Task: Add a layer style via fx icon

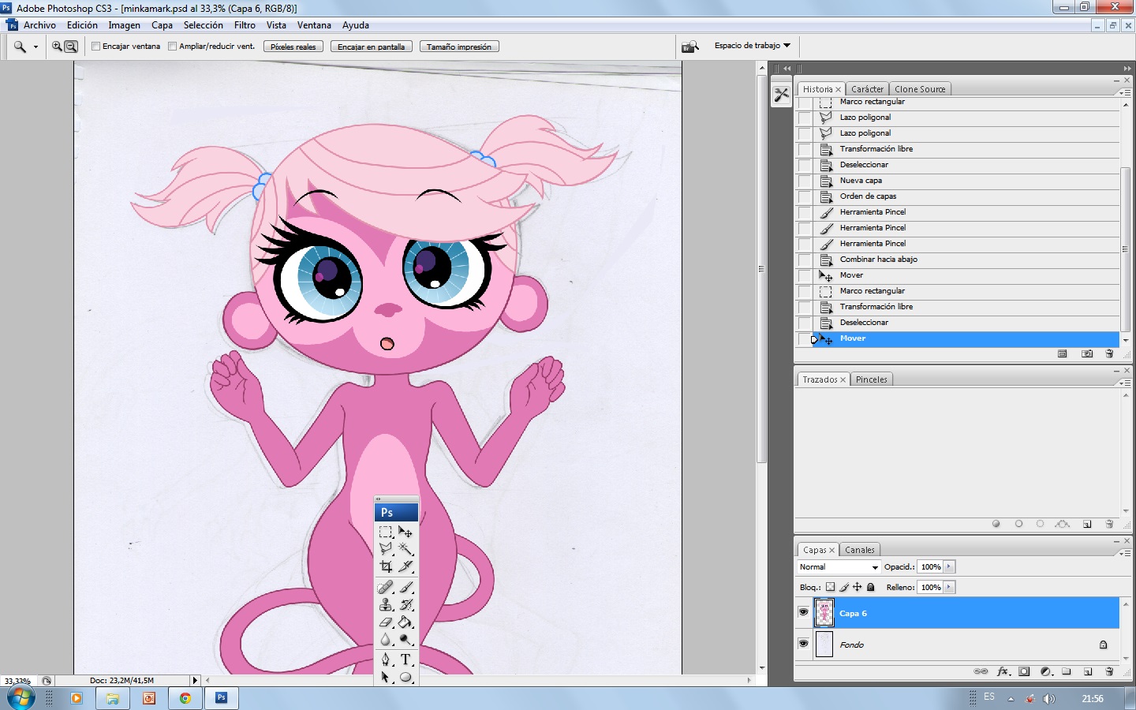Action: click(1003, 671)
